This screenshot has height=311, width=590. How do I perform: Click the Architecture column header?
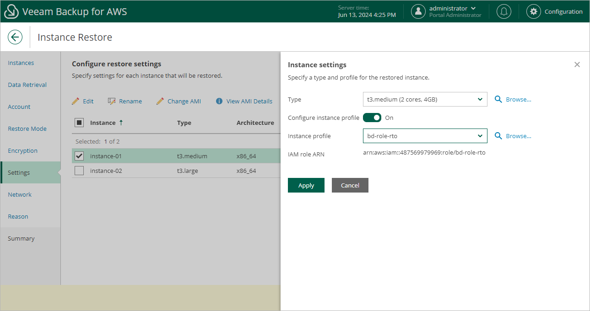(255, 123)
